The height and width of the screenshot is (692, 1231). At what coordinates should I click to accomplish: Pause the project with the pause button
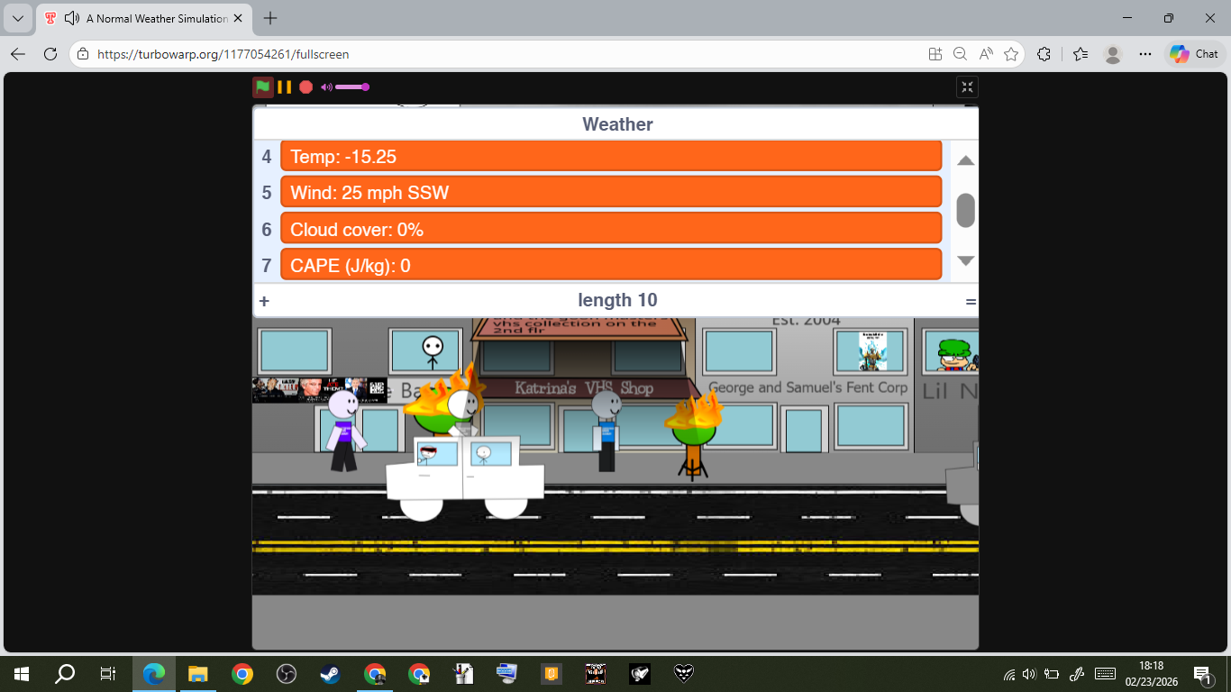coord(284,87)
